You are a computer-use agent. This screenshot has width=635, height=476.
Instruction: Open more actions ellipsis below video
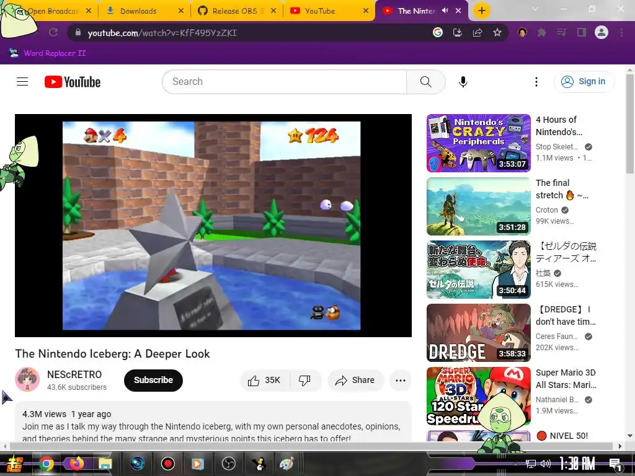(401, 381)
